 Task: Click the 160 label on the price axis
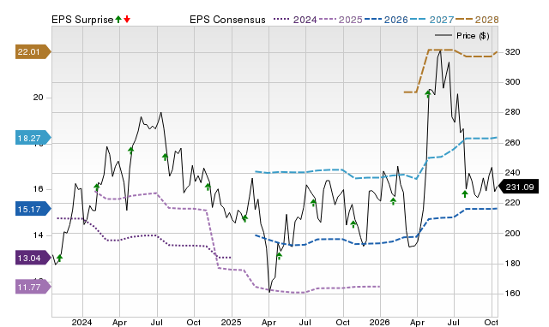(x=512, y=294)
